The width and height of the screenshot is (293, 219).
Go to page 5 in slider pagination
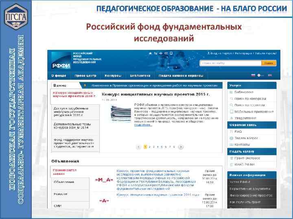click(x=162, y=147)
